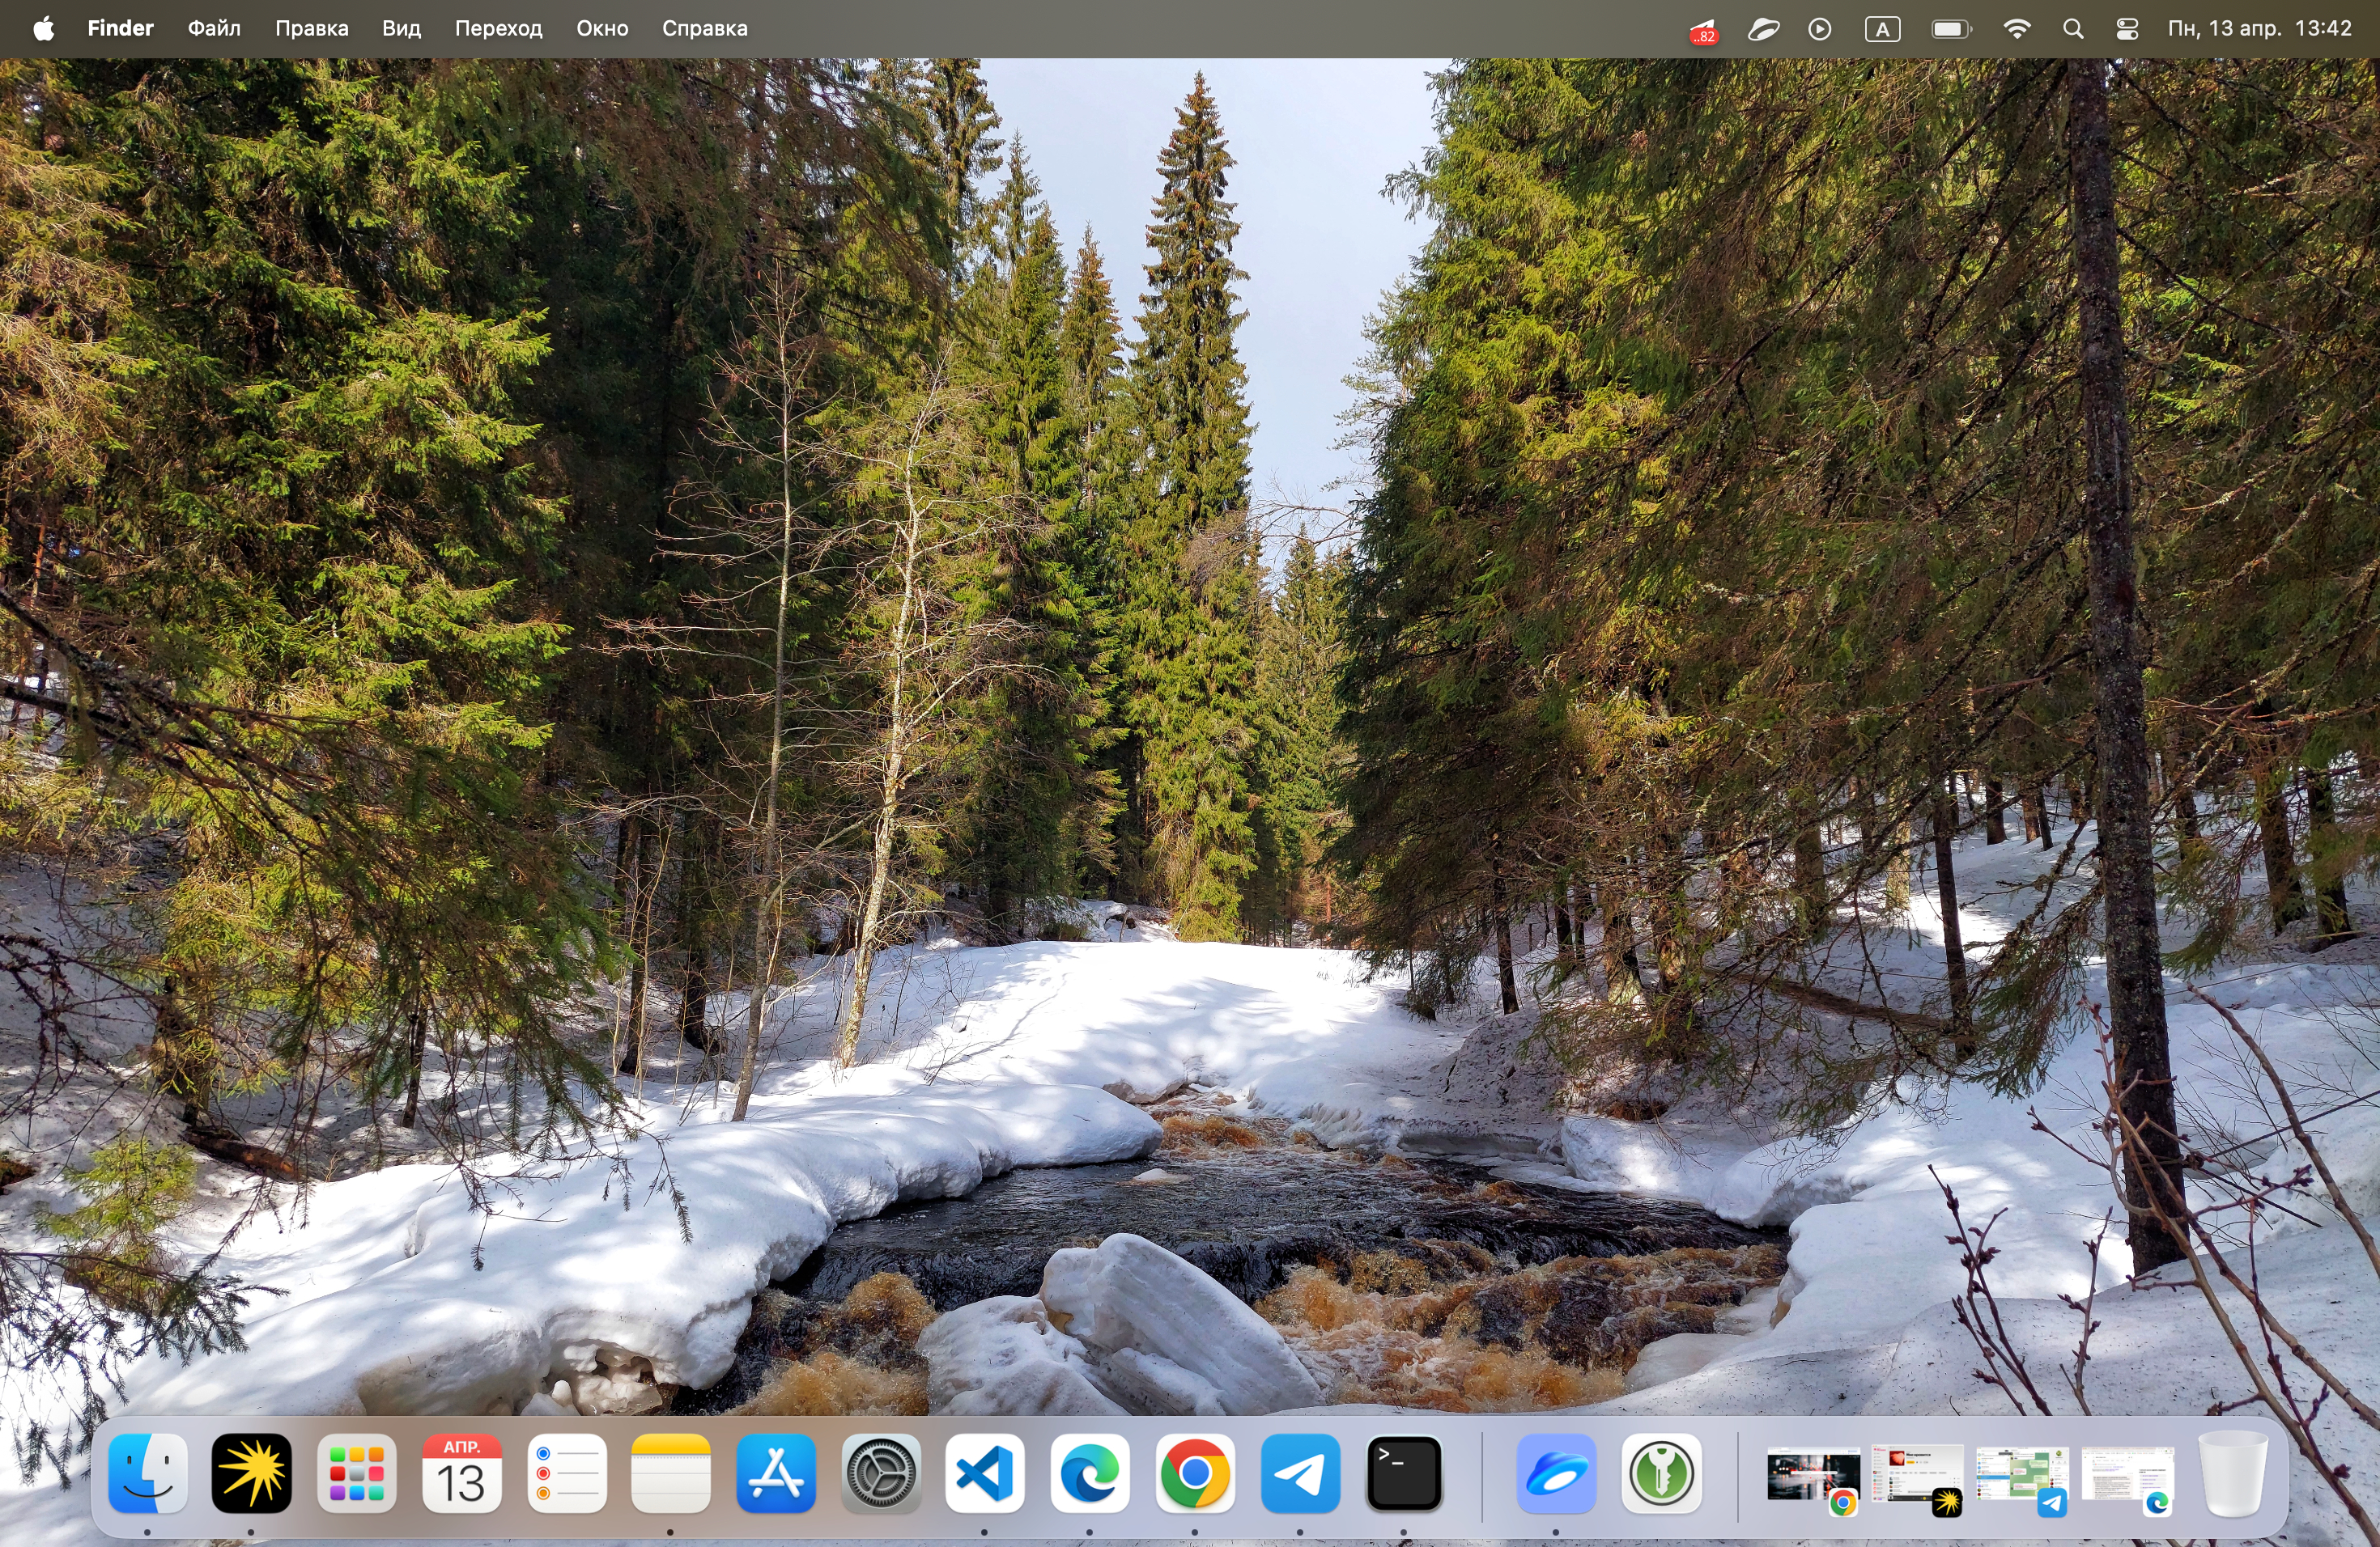Launch Visual Studio Code
The image size is (2380, 1547).
[x=985, y=1473]
